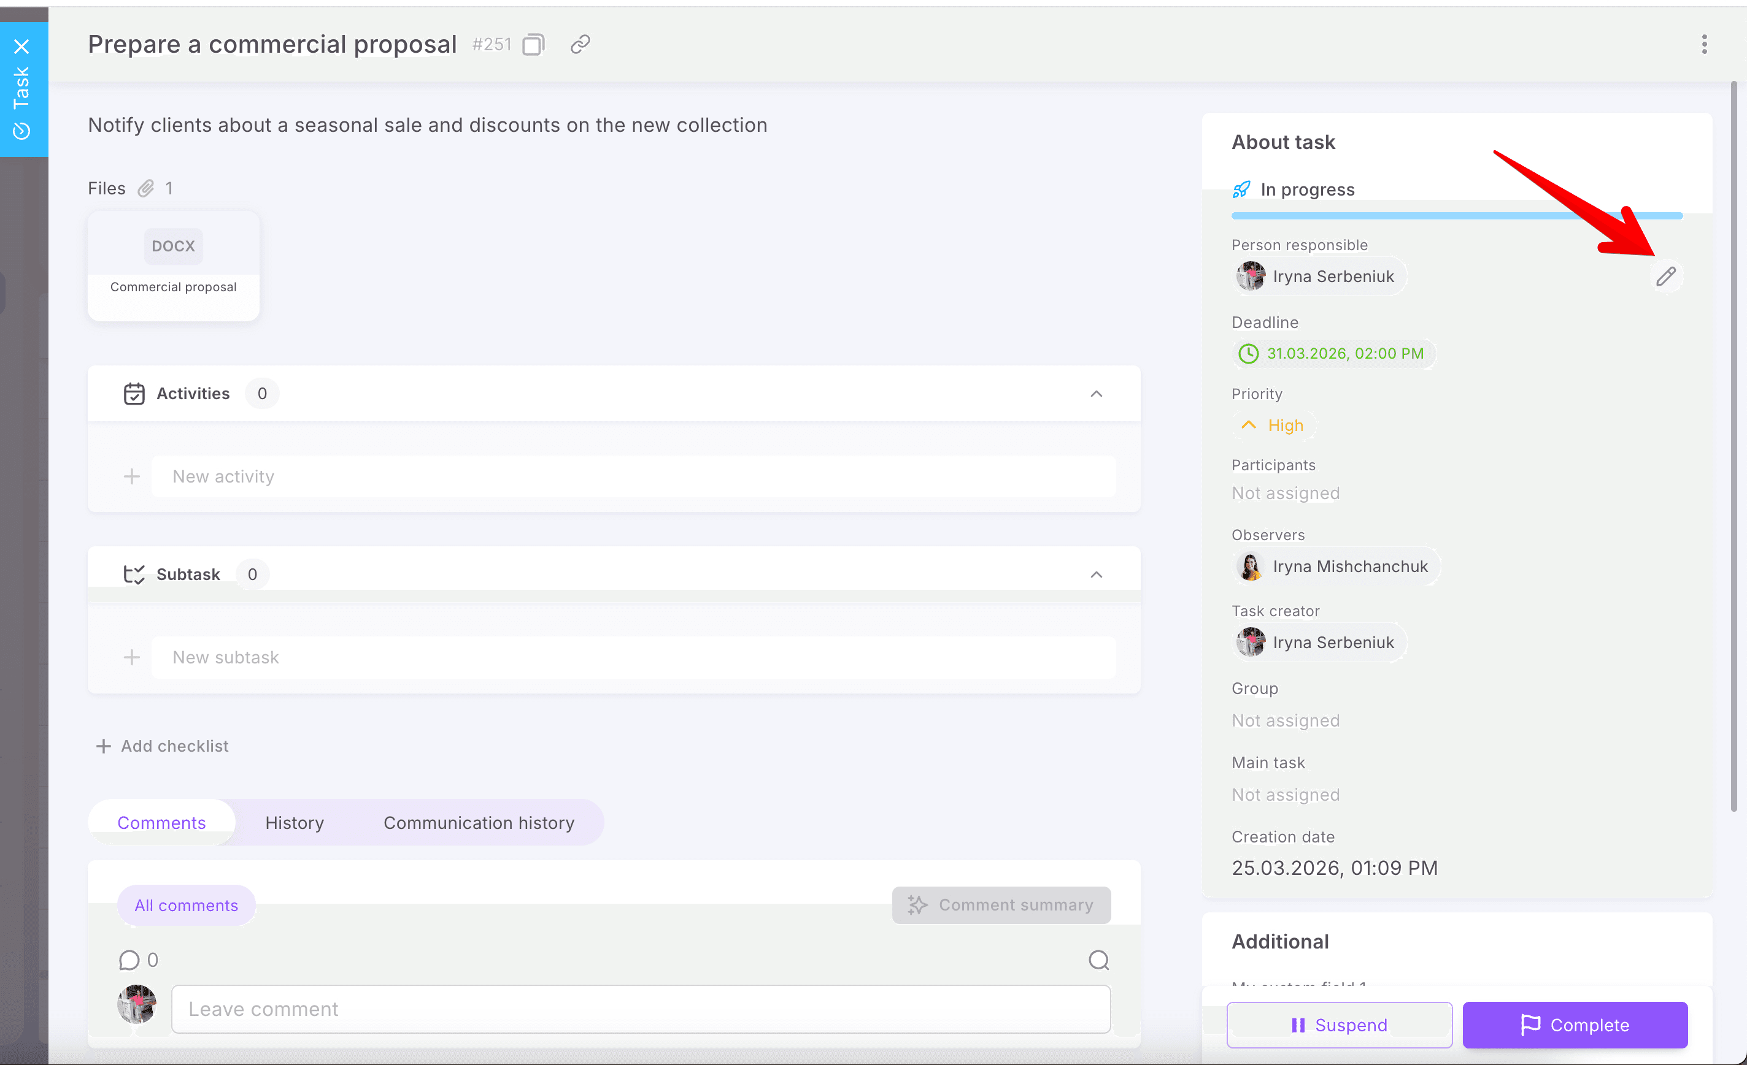Screen dimensions: 1747x1065
Task: Open the deadline date picker 31.03.2026
Action: pos(1333,354)
